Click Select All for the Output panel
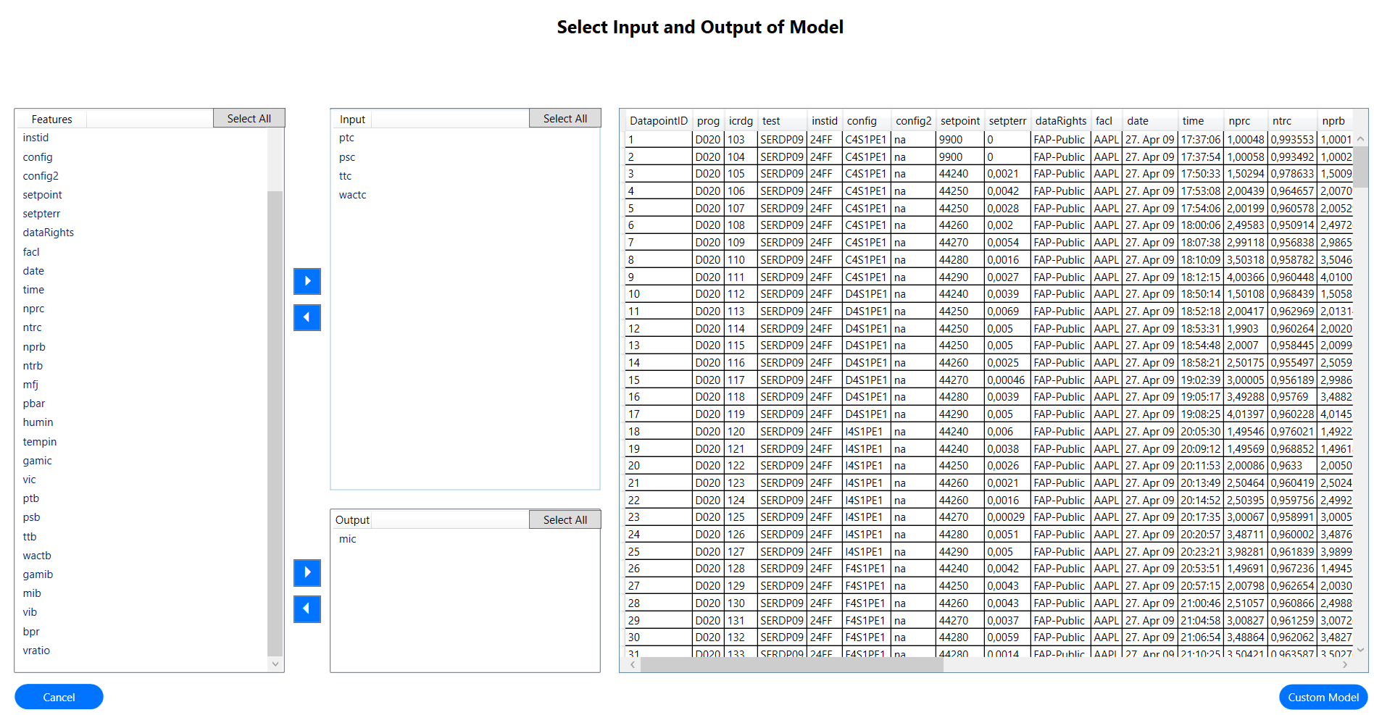The width and height of the screenshot is (1374, 715). tap(565, 519)
